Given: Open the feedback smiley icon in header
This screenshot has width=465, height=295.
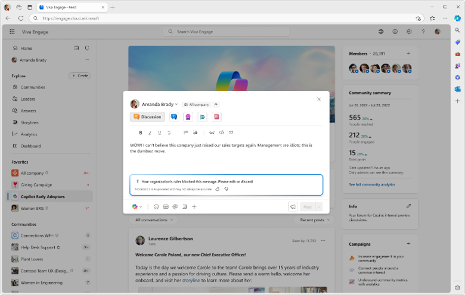Looking at the screenshot, I should (395, 32).
